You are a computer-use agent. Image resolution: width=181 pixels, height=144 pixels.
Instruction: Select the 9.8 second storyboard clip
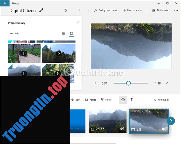tap(149, 121)
